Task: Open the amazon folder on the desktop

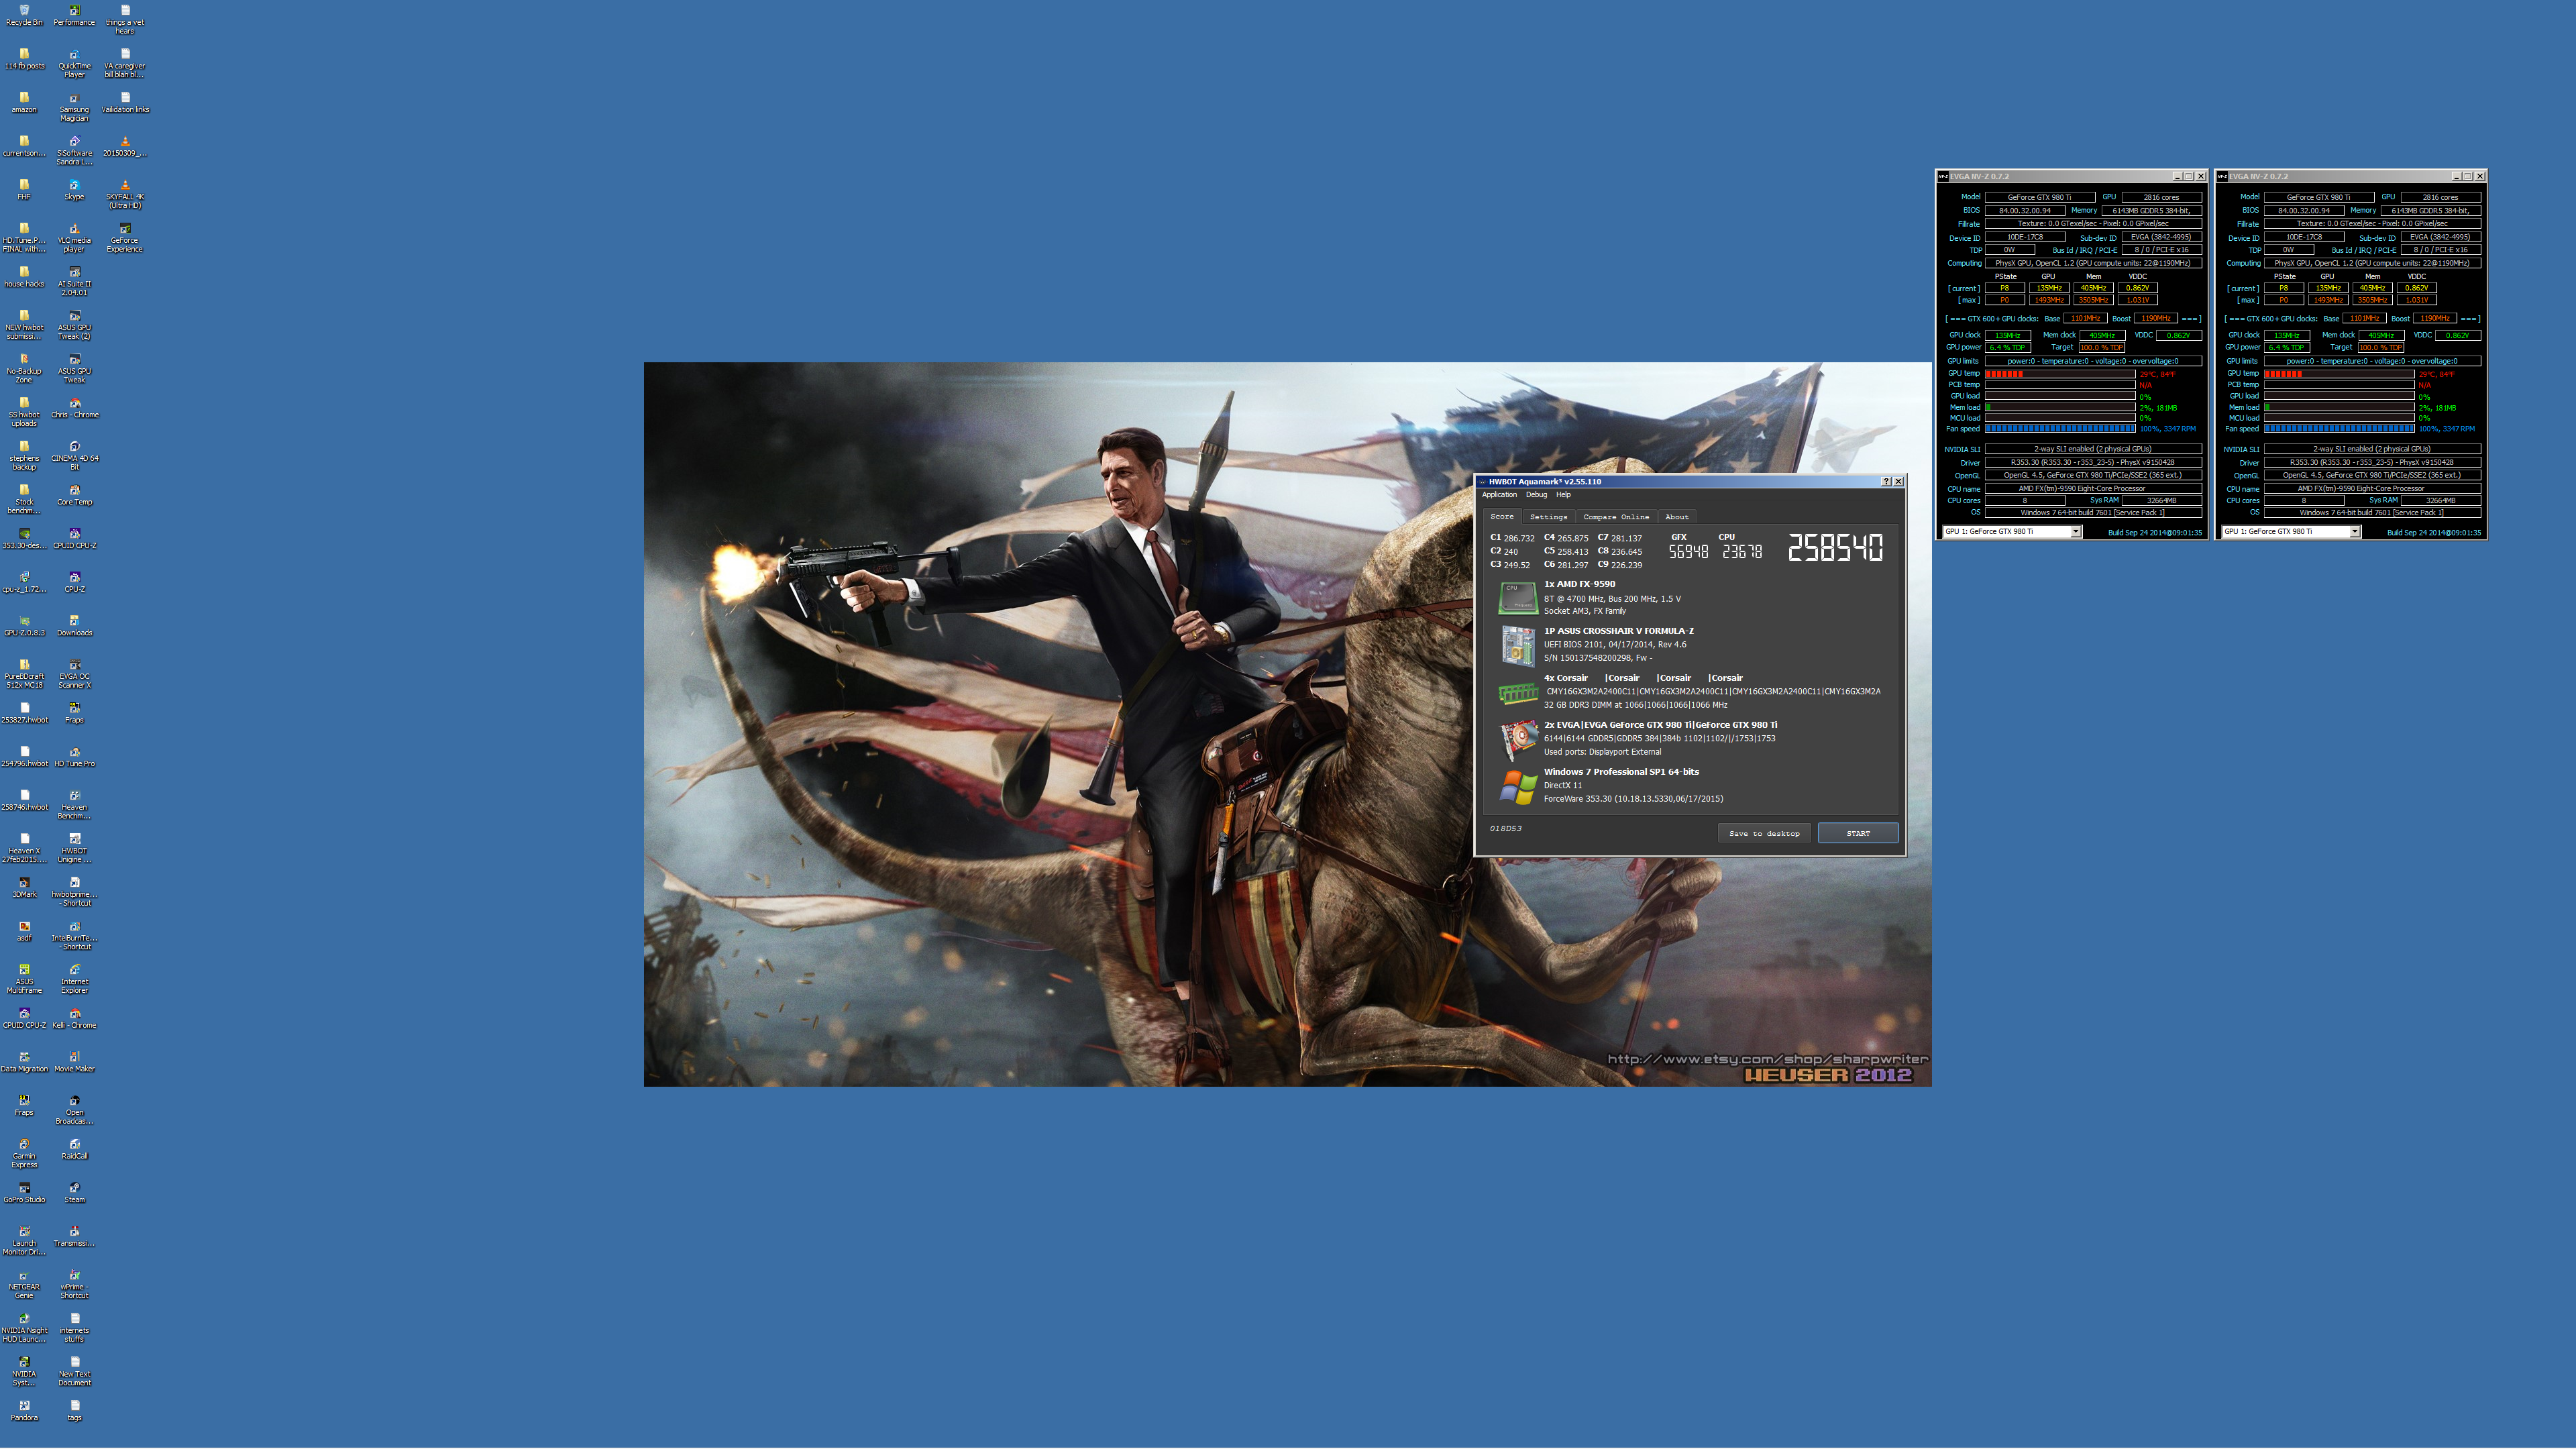Action: coord(24,103)
